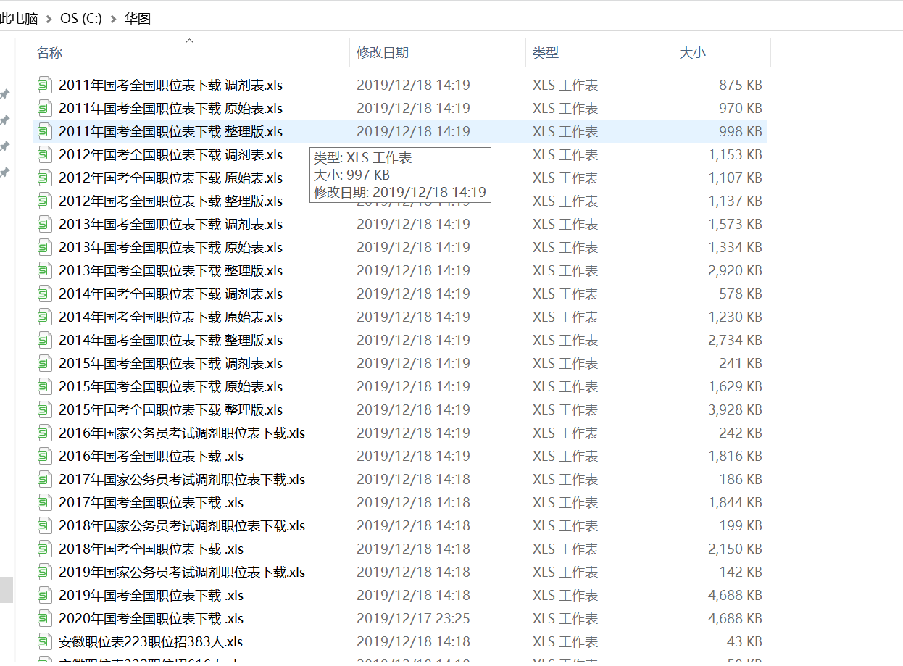Navigate to 此电脑 in breadcrumb
The width and height of the screenshot is (903, 666).
point(19,19)
